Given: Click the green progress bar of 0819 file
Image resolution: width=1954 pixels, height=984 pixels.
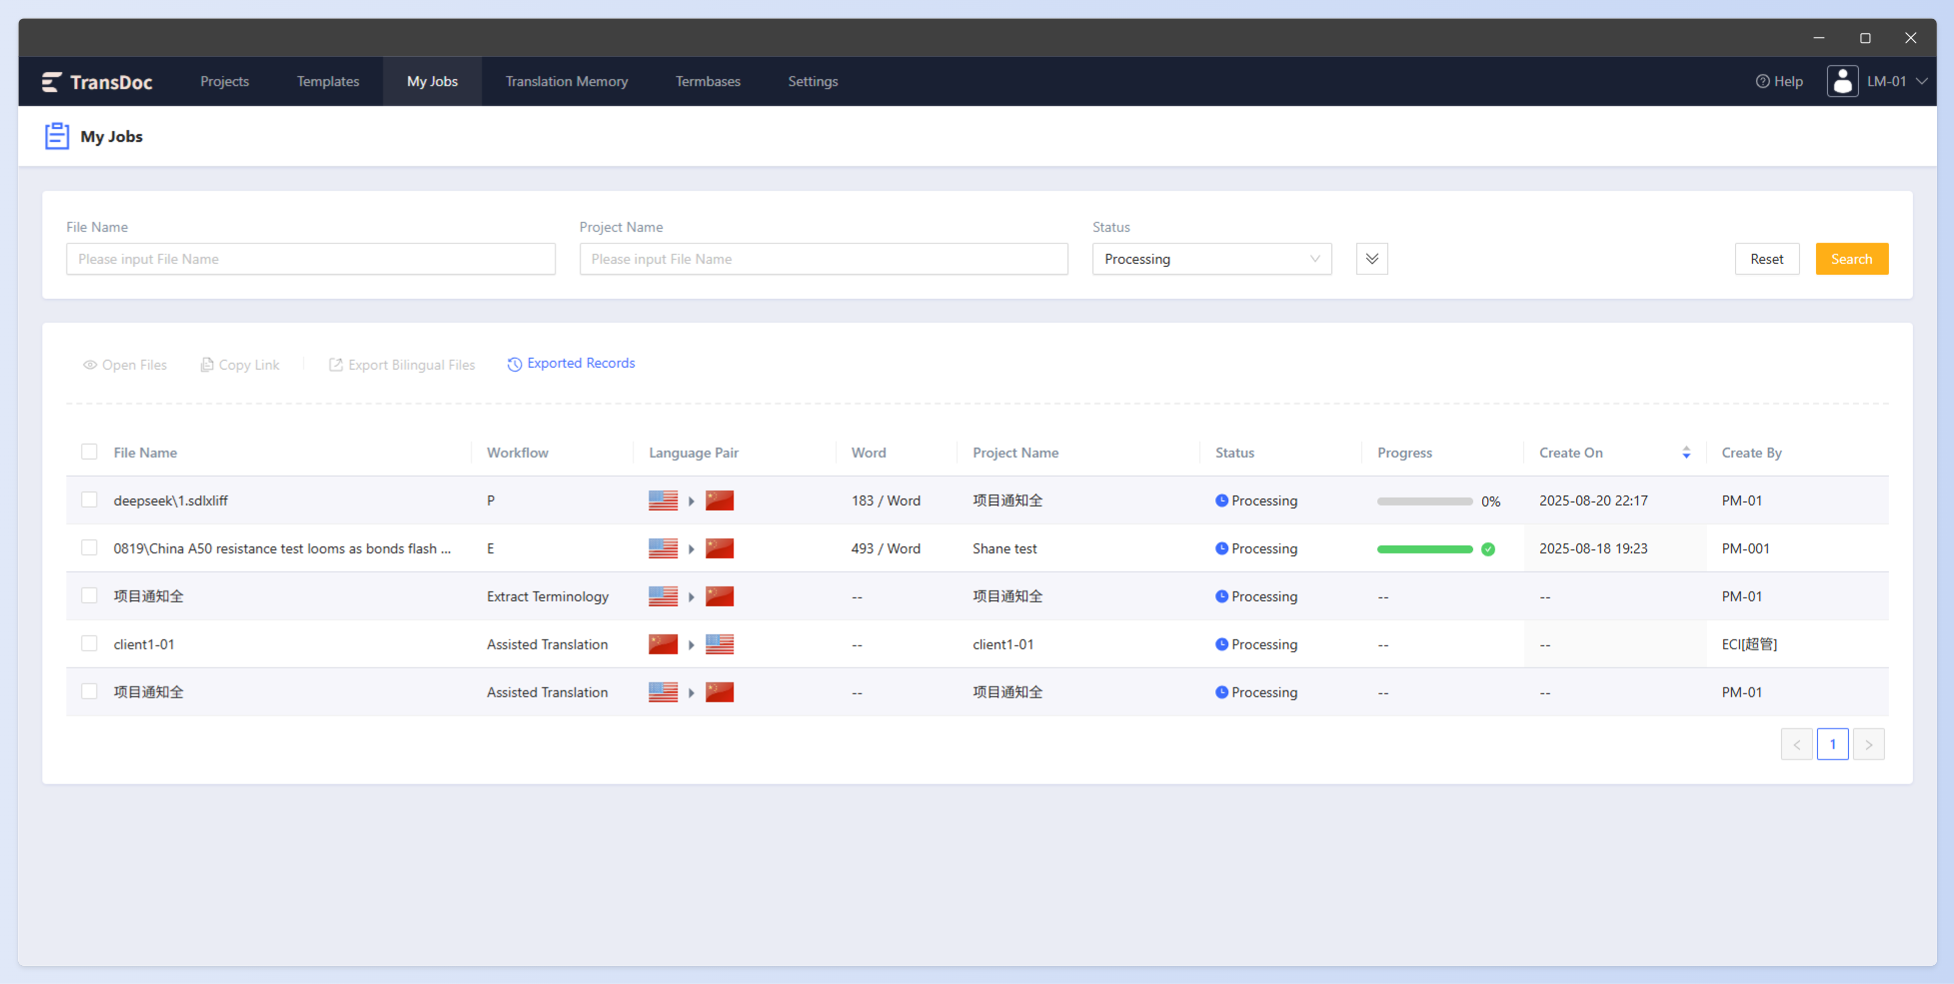Looking at the screenshot, I should 1424,548.
